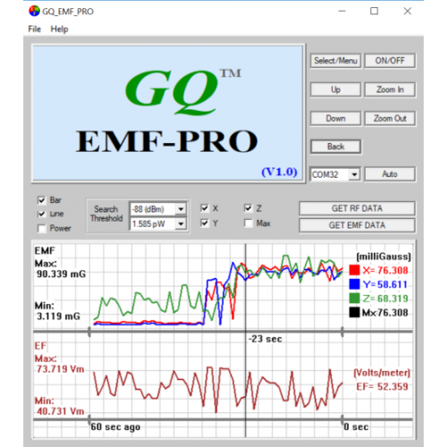The image size is (447, 447).
Task: Open the File menu
Action: pyautogui.click(x=35, y=29)
